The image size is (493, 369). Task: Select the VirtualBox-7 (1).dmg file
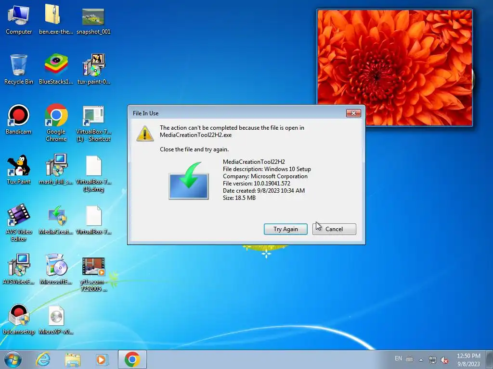[x=93, y=173]
